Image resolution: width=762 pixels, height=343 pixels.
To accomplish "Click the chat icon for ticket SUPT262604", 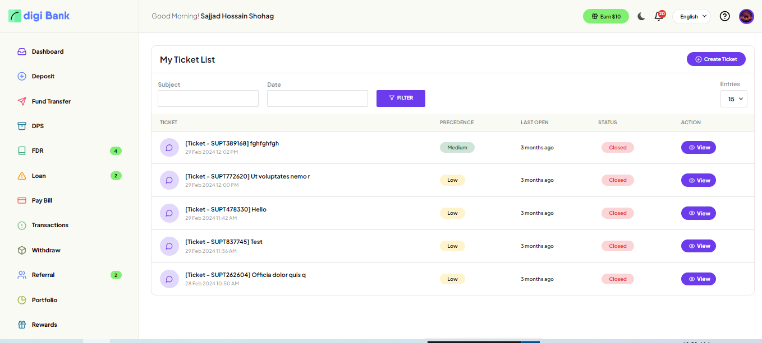I will point(169,279).
